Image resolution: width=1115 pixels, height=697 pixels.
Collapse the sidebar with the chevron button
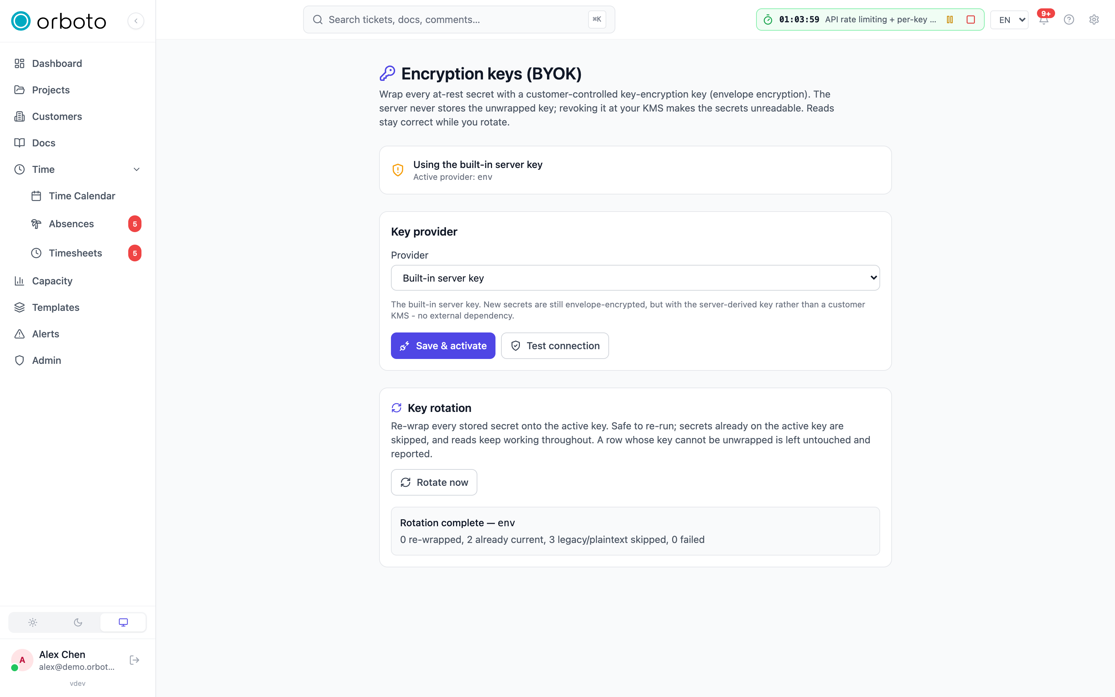click(136, 21)
